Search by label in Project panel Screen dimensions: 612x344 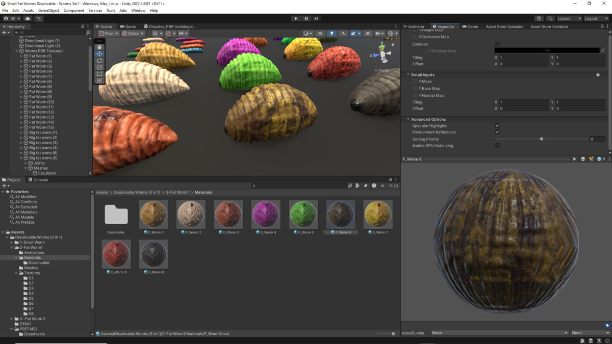coord(366,186)
